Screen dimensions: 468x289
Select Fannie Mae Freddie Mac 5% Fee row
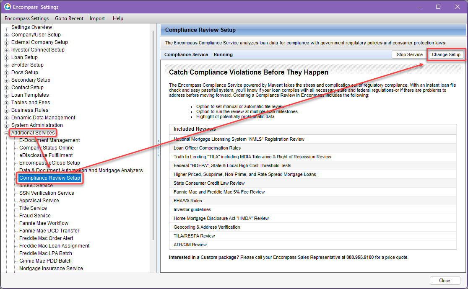click(x=313, y=192)
